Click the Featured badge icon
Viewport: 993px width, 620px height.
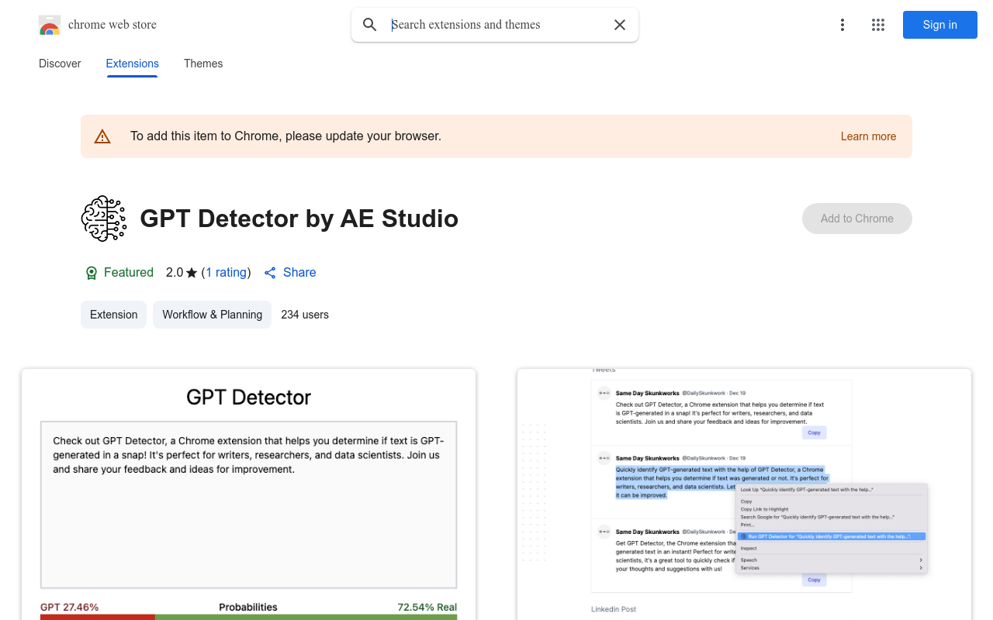point(92,273)
